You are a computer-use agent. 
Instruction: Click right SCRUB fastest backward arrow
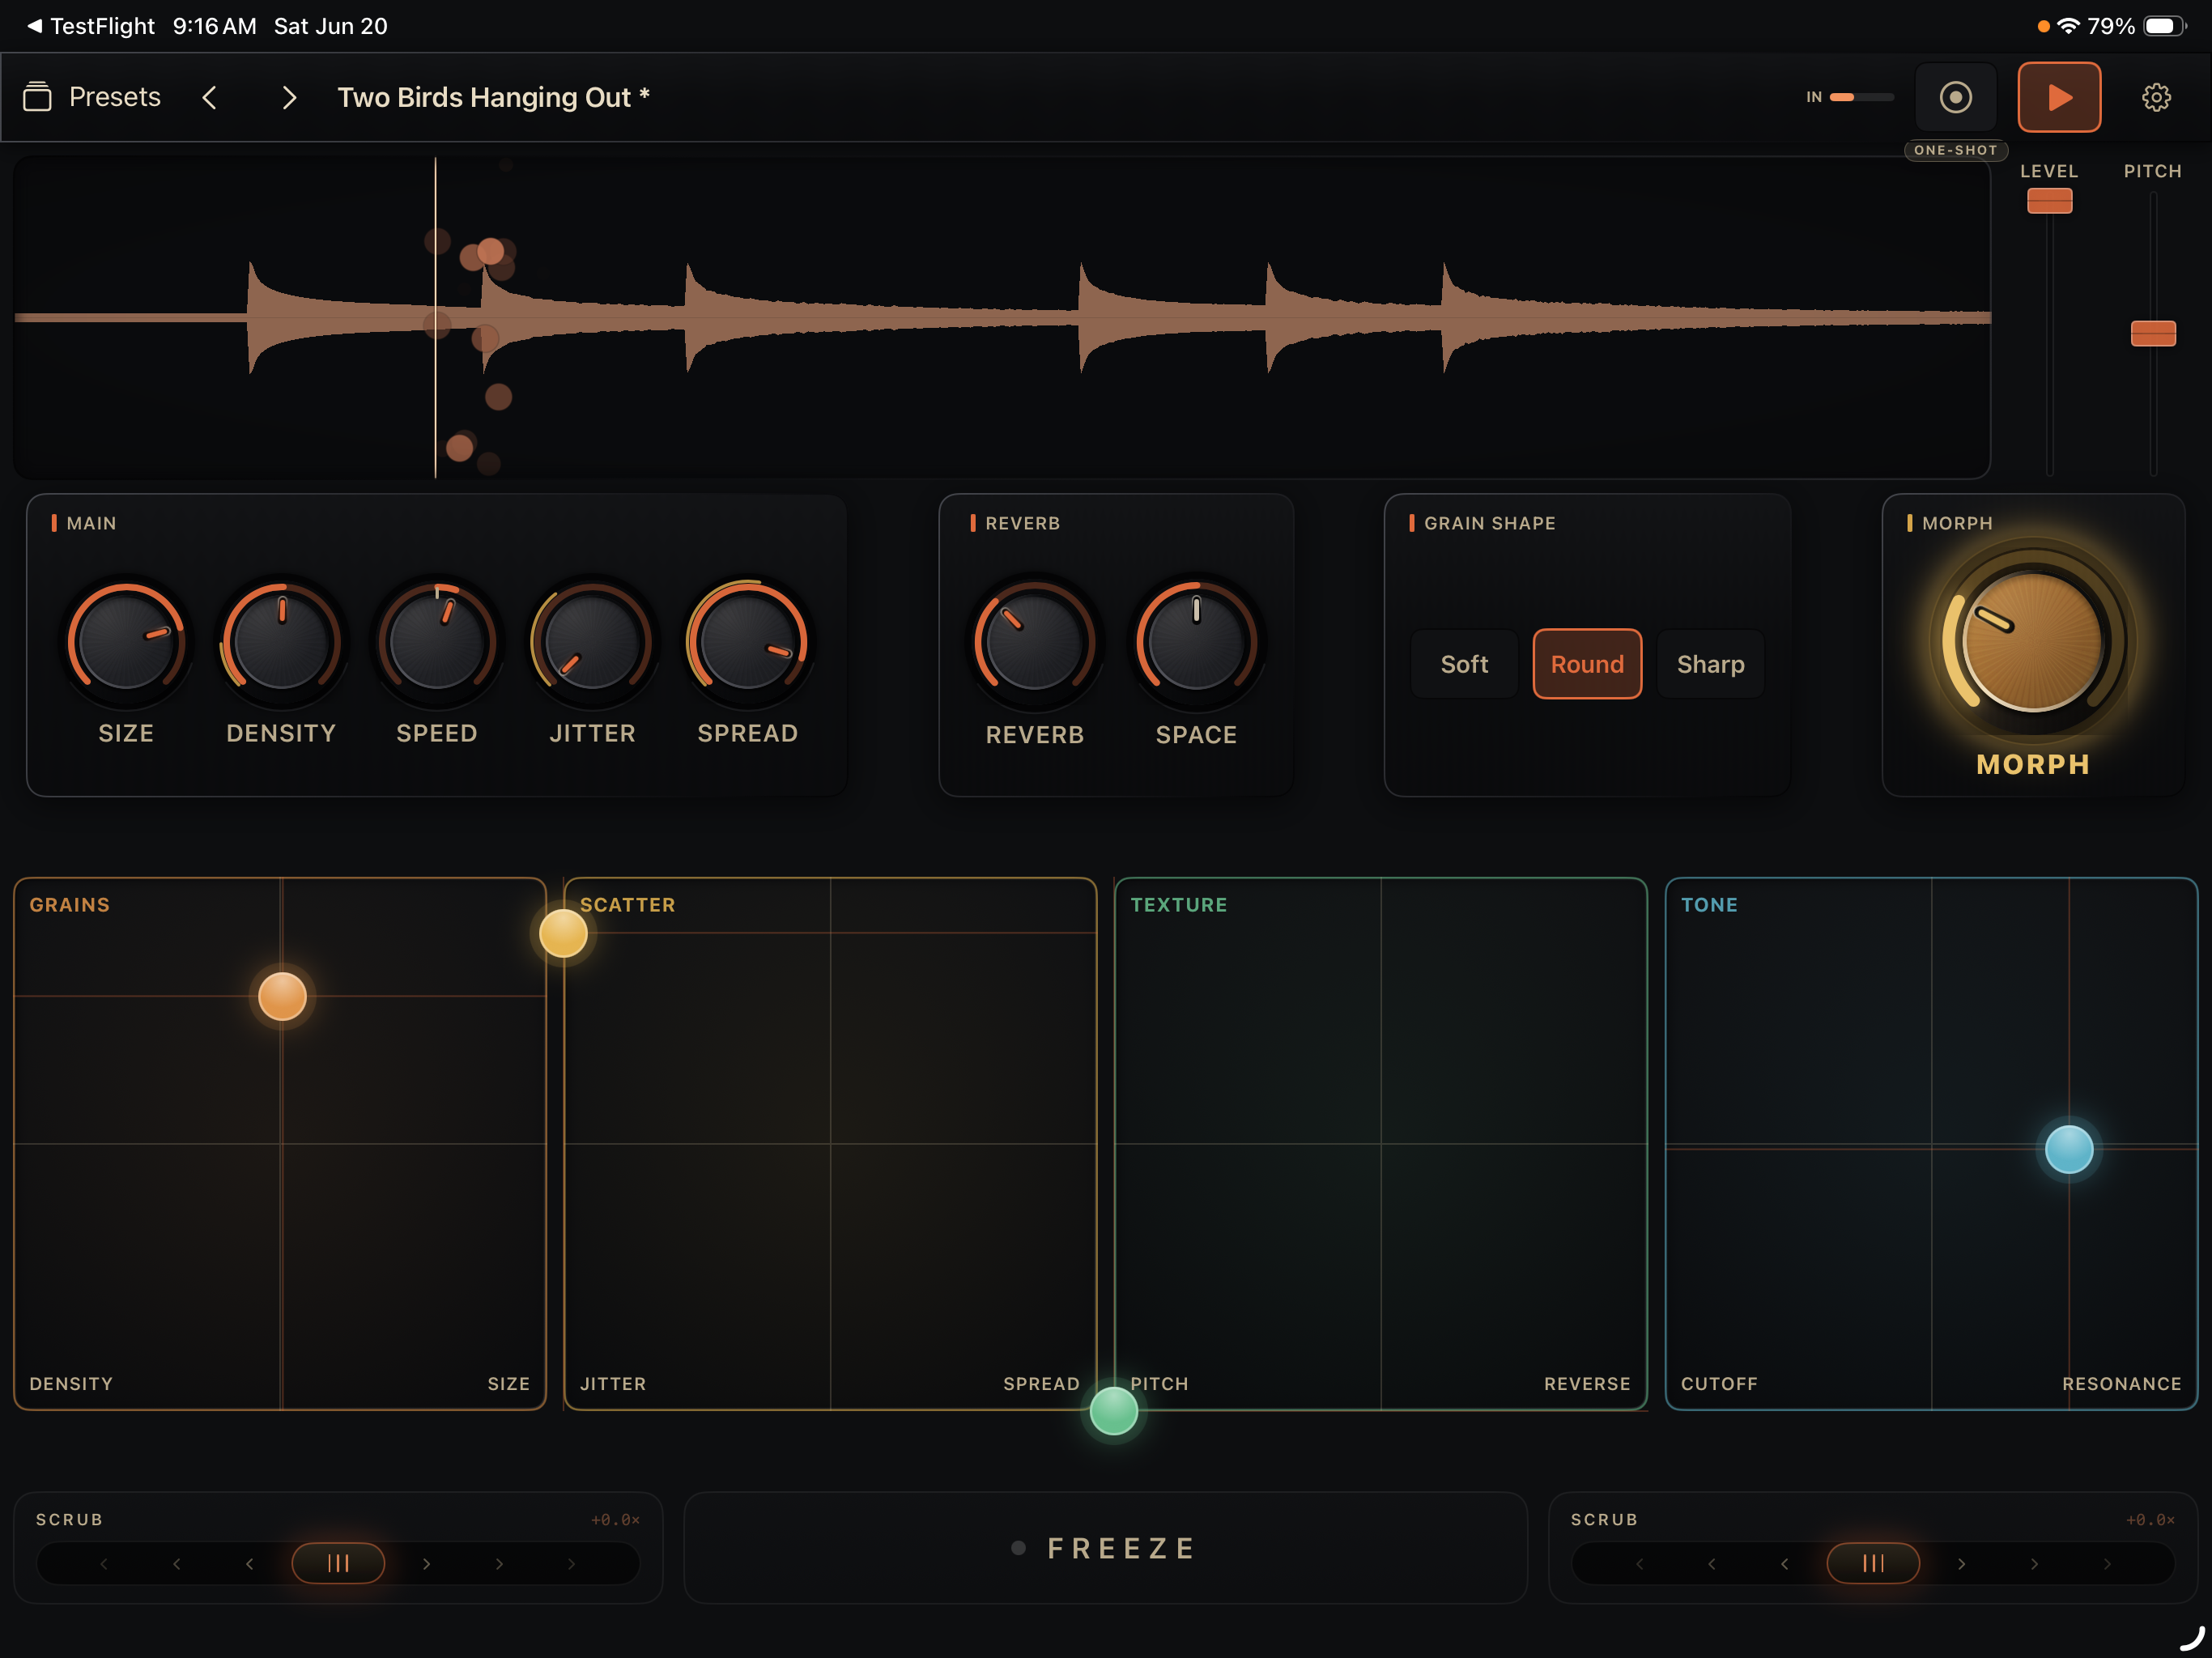point(1639,1563)
